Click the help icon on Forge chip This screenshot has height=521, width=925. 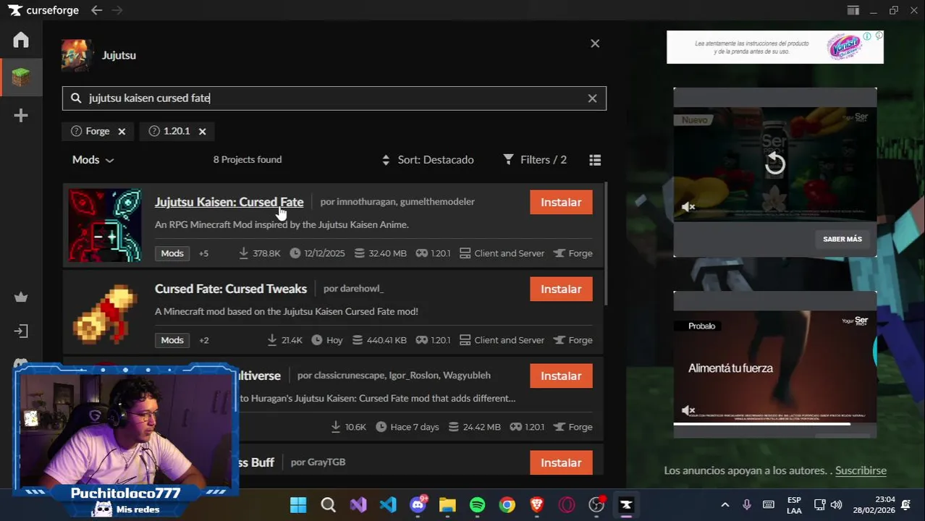[x=76, y=131]
